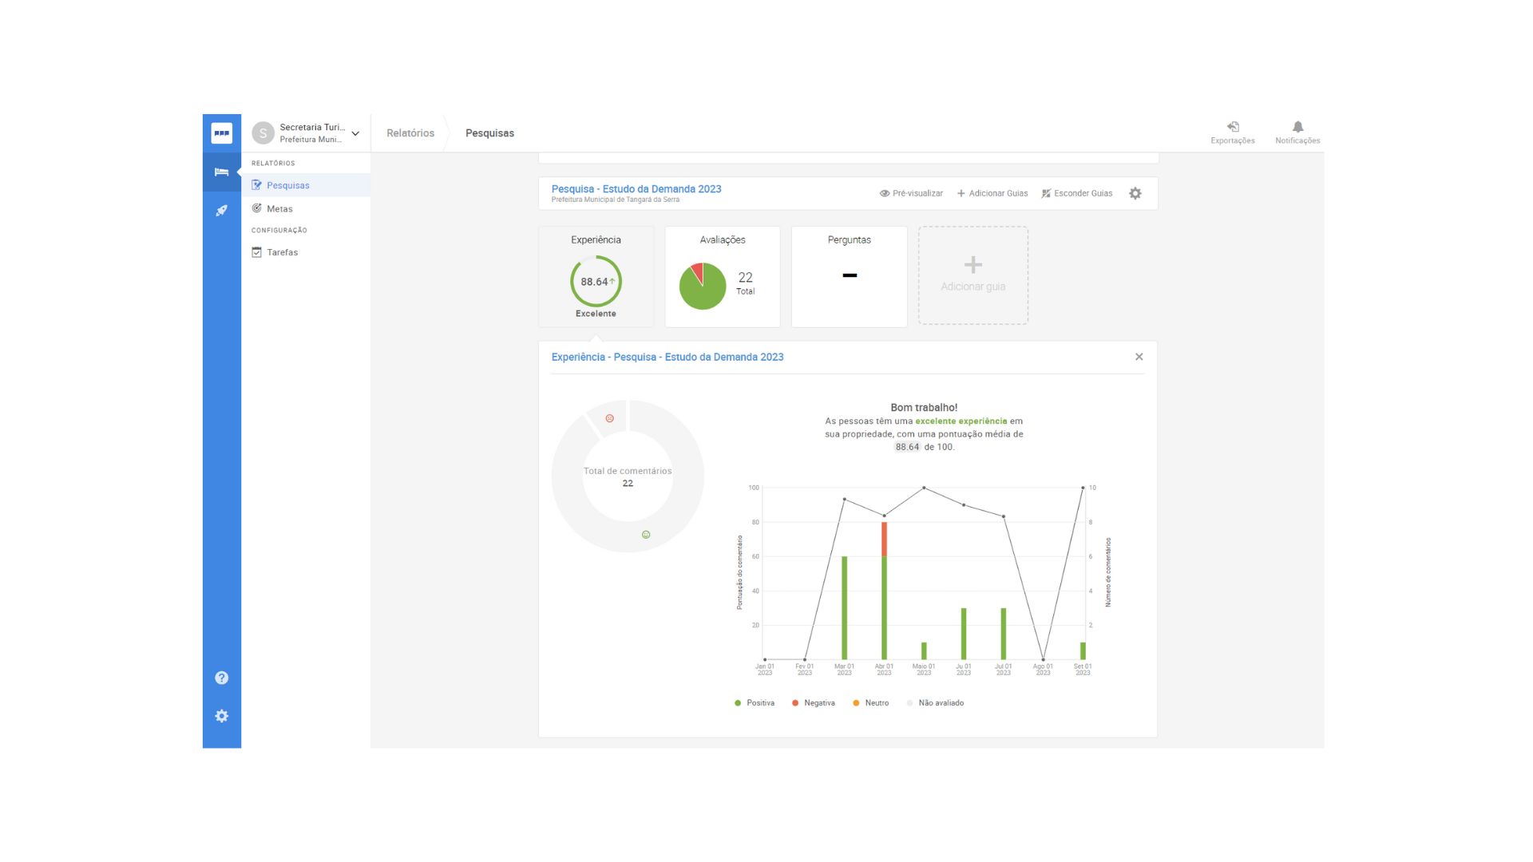Click the survey settings gear icon
Screen dimensions: 1533x862
point(1135,193)
